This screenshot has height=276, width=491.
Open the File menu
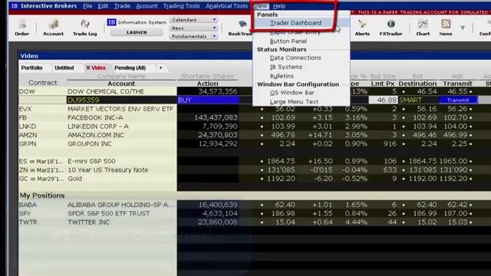click(87, 6)
